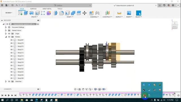Hide the Bodies folder eye icon
This screenshot has width=181, height=102.
point(9,37)
